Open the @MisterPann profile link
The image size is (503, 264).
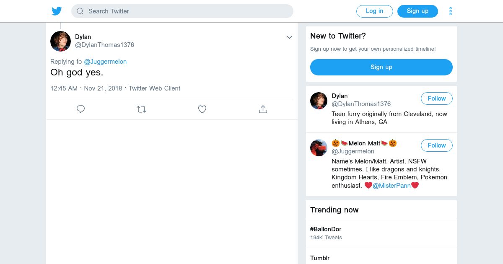[392, 185]
